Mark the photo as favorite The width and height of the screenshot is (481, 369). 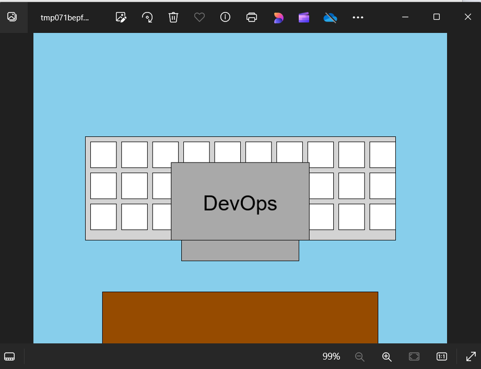[199, 17]
